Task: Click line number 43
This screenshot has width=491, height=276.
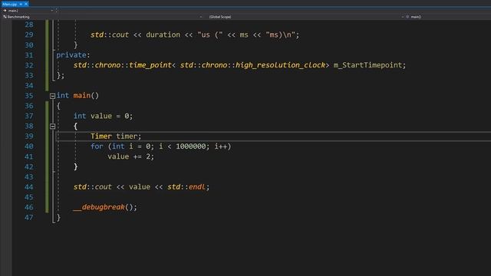Action: pyautogui.click(x=29, y=177)
